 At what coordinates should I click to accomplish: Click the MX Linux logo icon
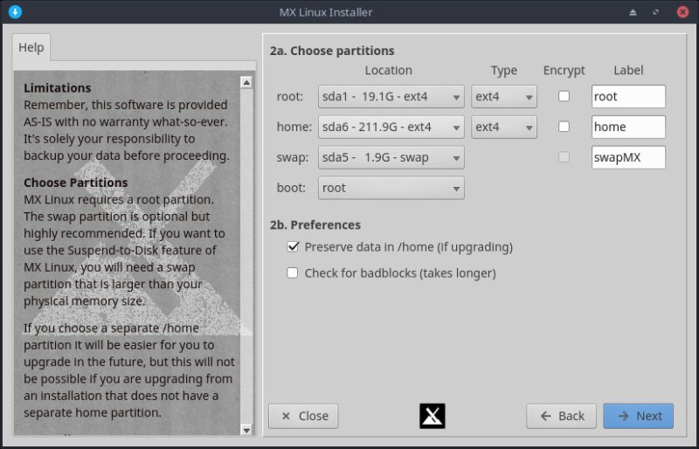433,416
